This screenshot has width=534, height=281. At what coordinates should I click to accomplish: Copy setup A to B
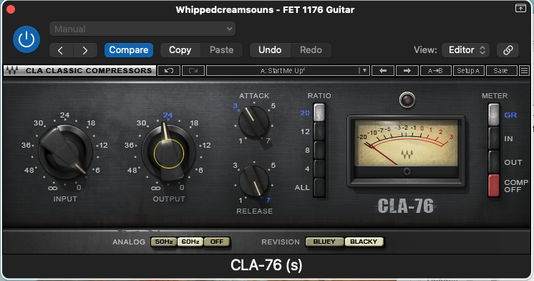435,70
